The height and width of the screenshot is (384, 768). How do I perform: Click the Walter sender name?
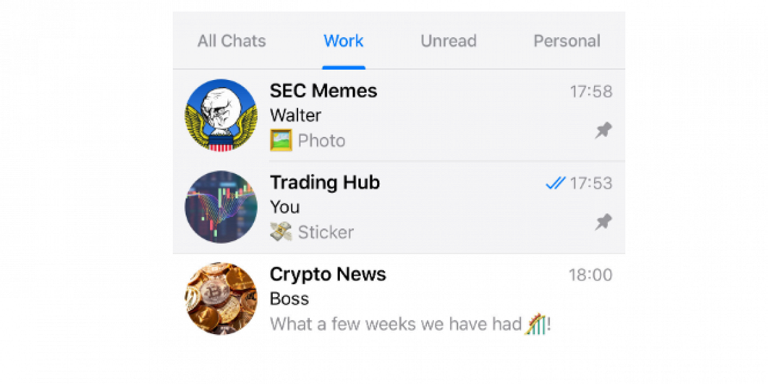click(296, 116)
